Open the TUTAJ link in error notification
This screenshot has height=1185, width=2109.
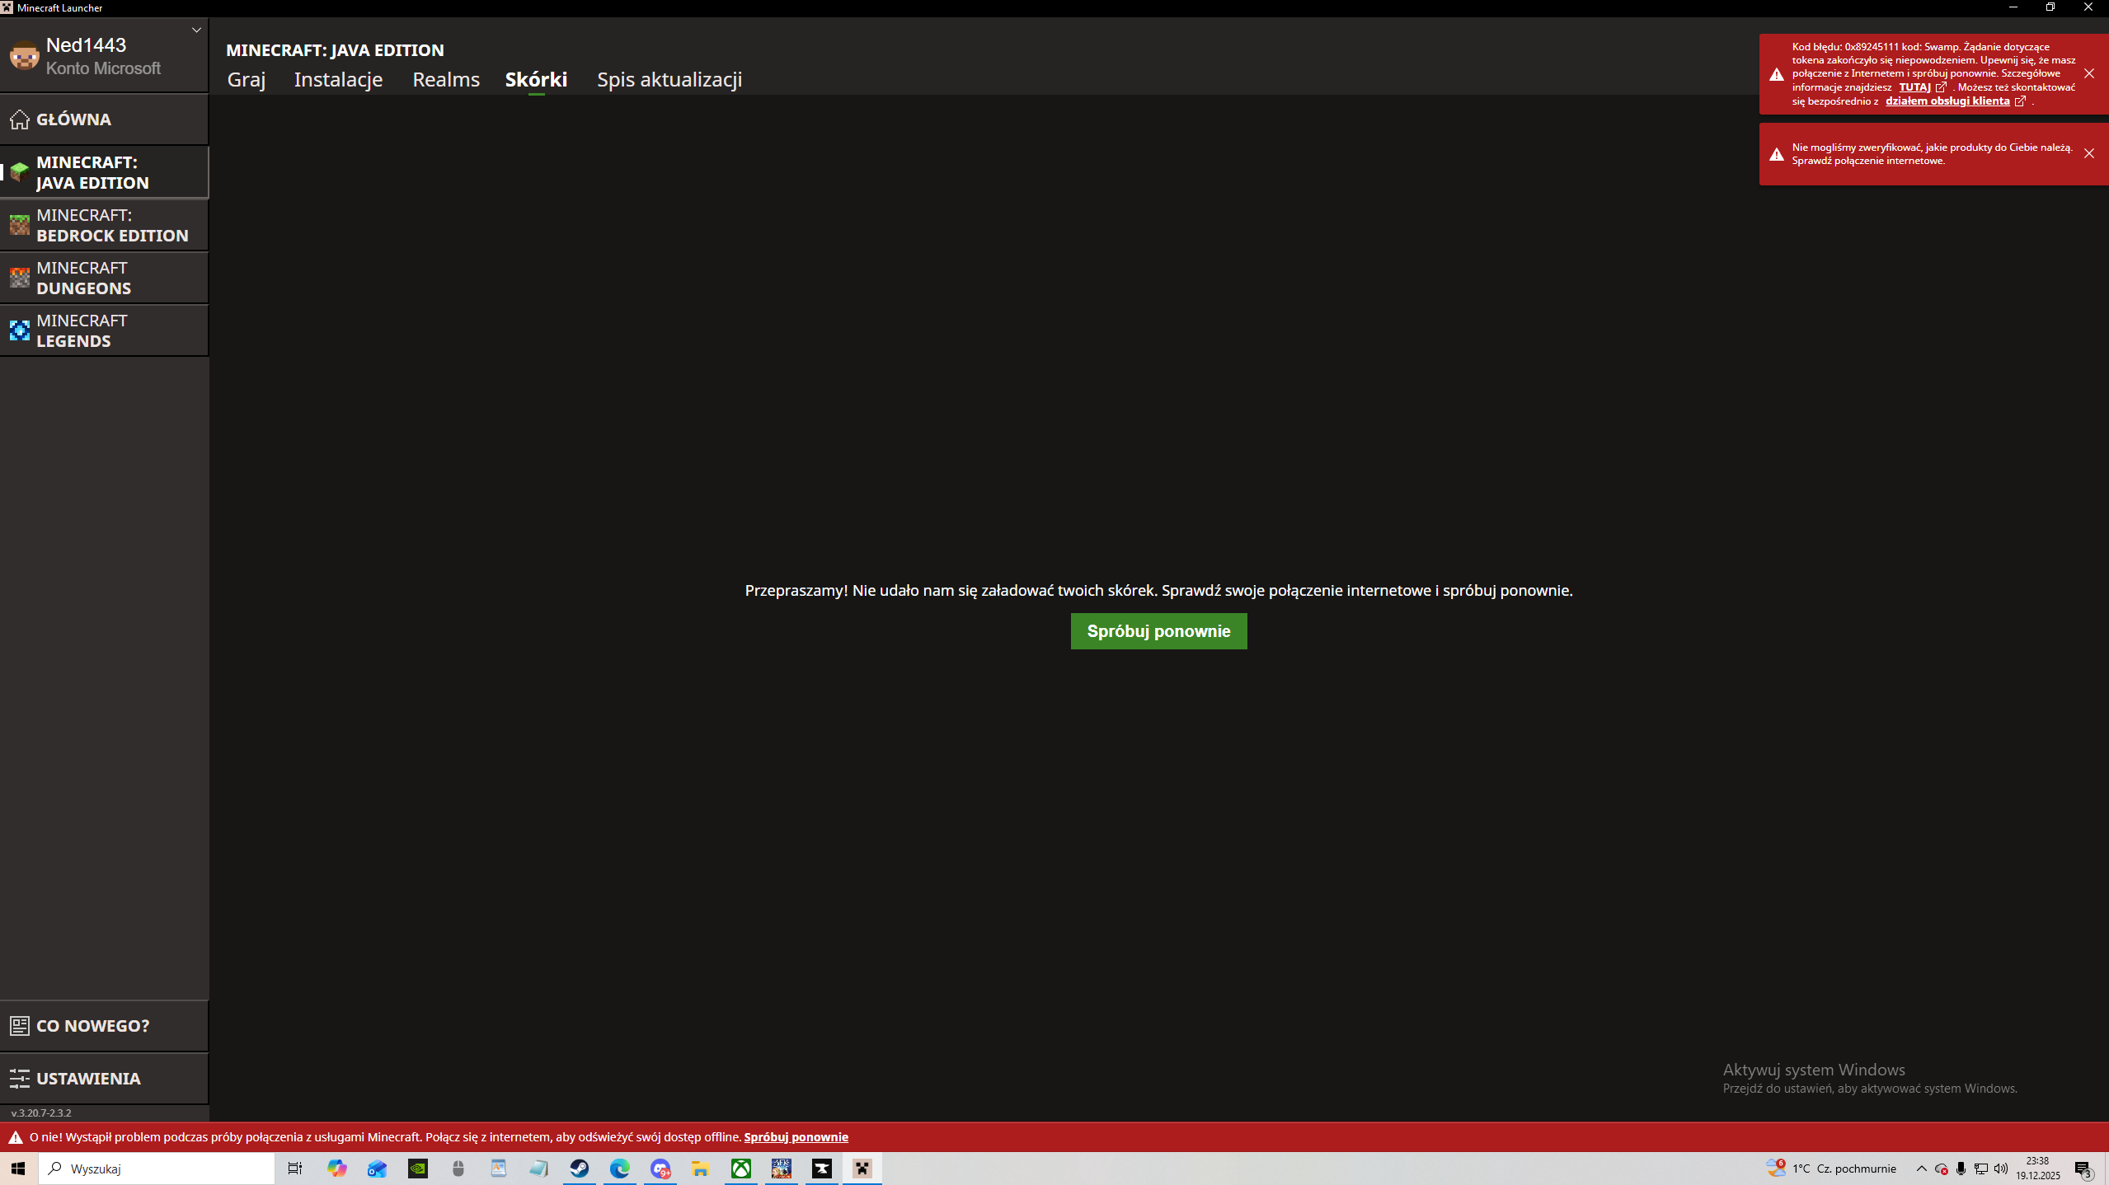click(1915, 87)
